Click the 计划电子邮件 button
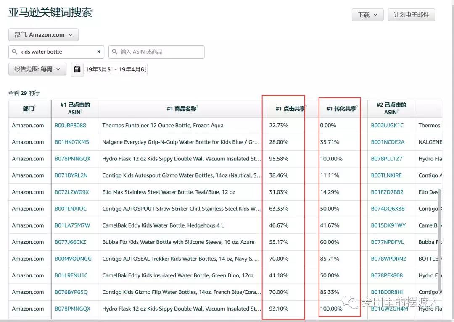 coord(411,15)
